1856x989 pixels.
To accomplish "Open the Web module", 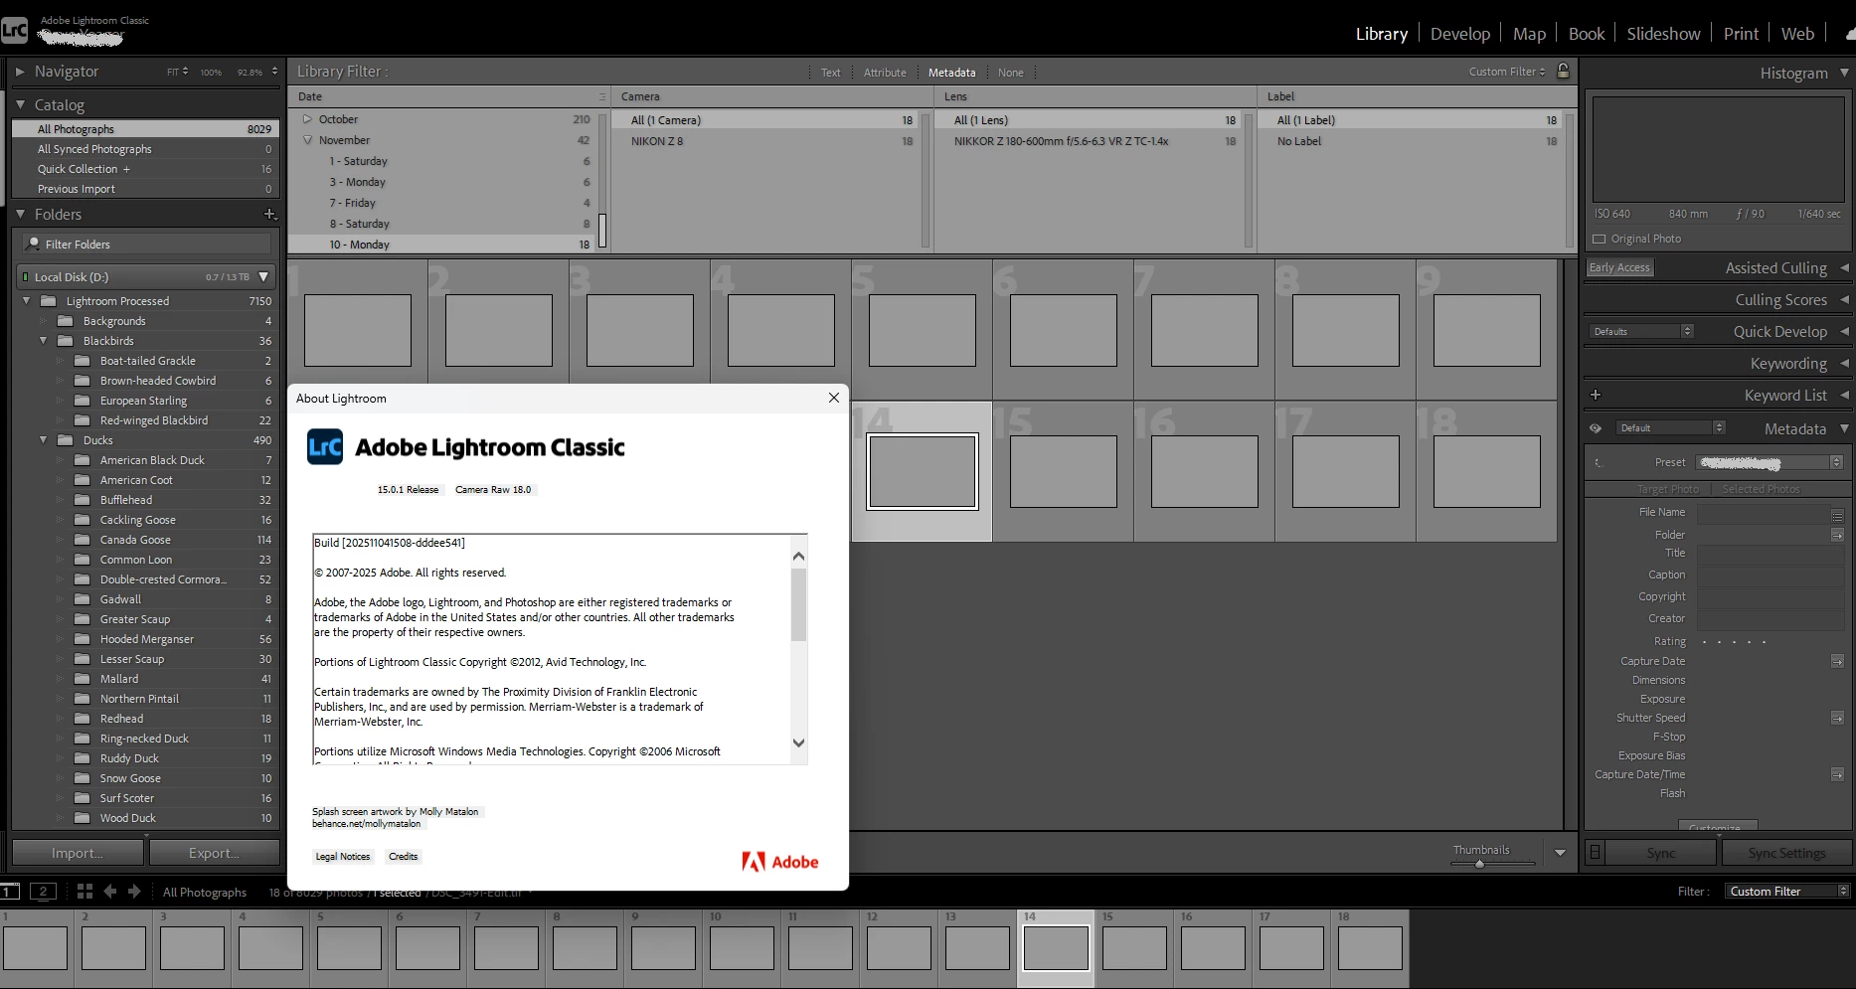I will point(1797,34).
